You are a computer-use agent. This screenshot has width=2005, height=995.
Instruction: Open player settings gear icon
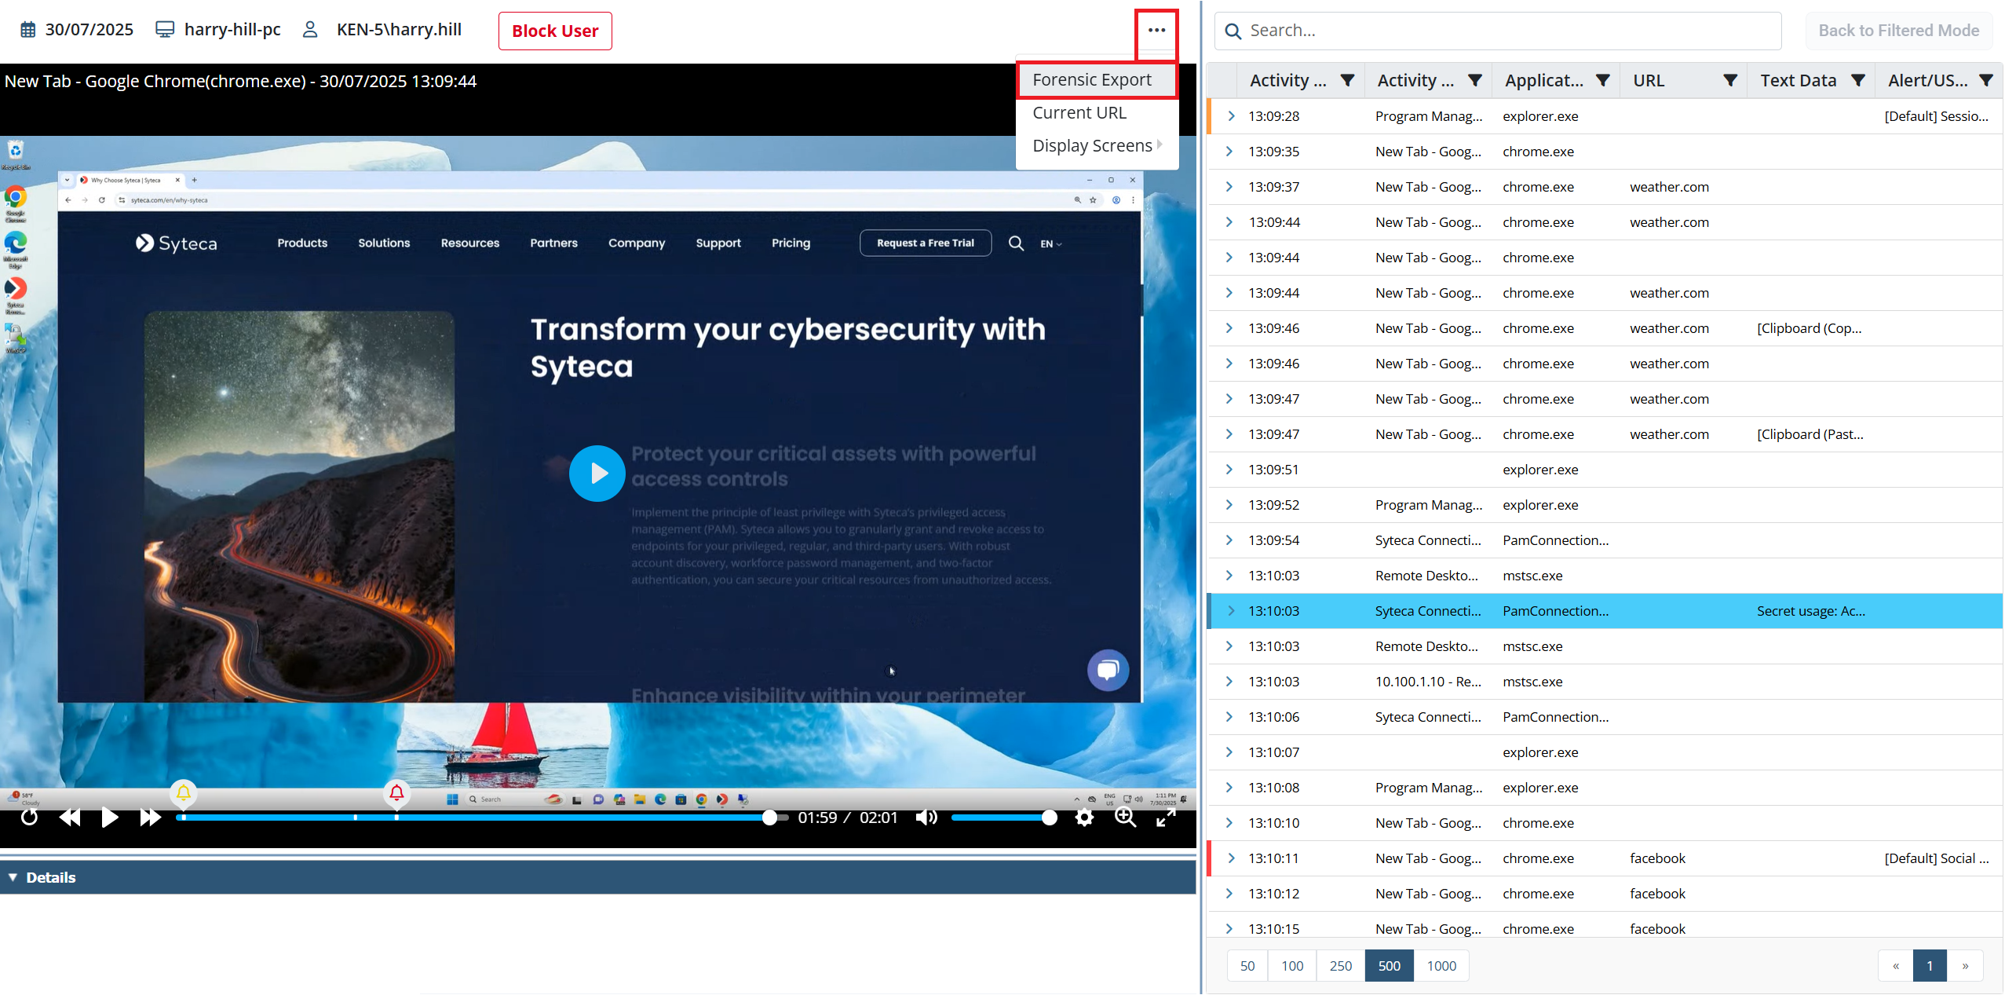point(1084,818)
